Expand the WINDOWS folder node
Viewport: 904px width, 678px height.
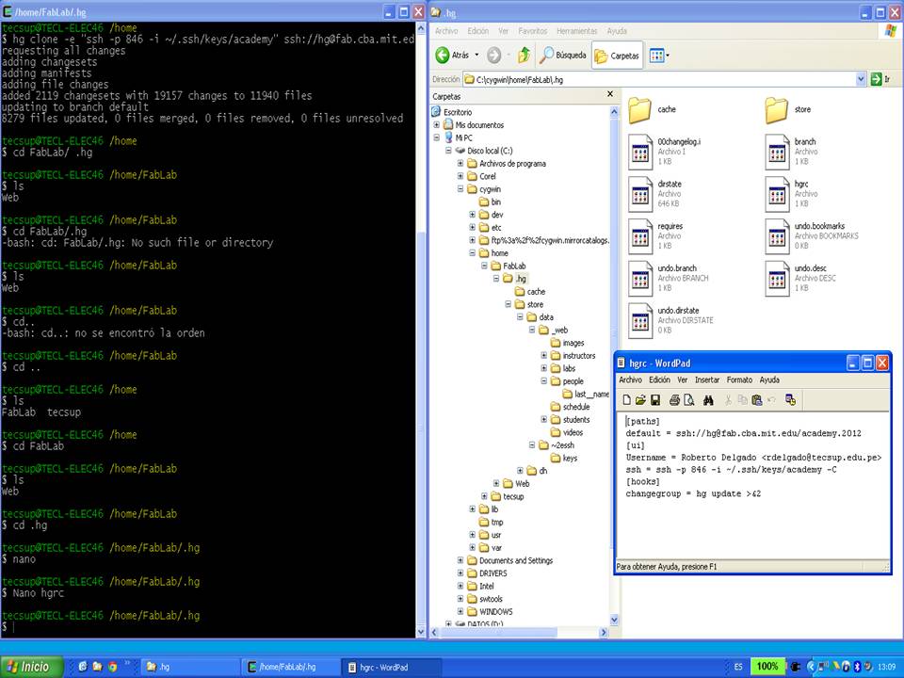[x=460, y=612]
